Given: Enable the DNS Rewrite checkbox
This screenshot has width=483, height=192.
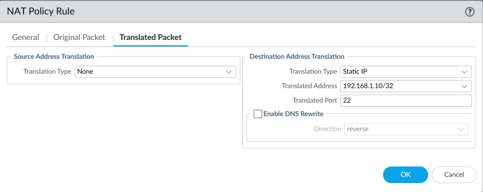Looking at the screenshot, I should [258, 114].
